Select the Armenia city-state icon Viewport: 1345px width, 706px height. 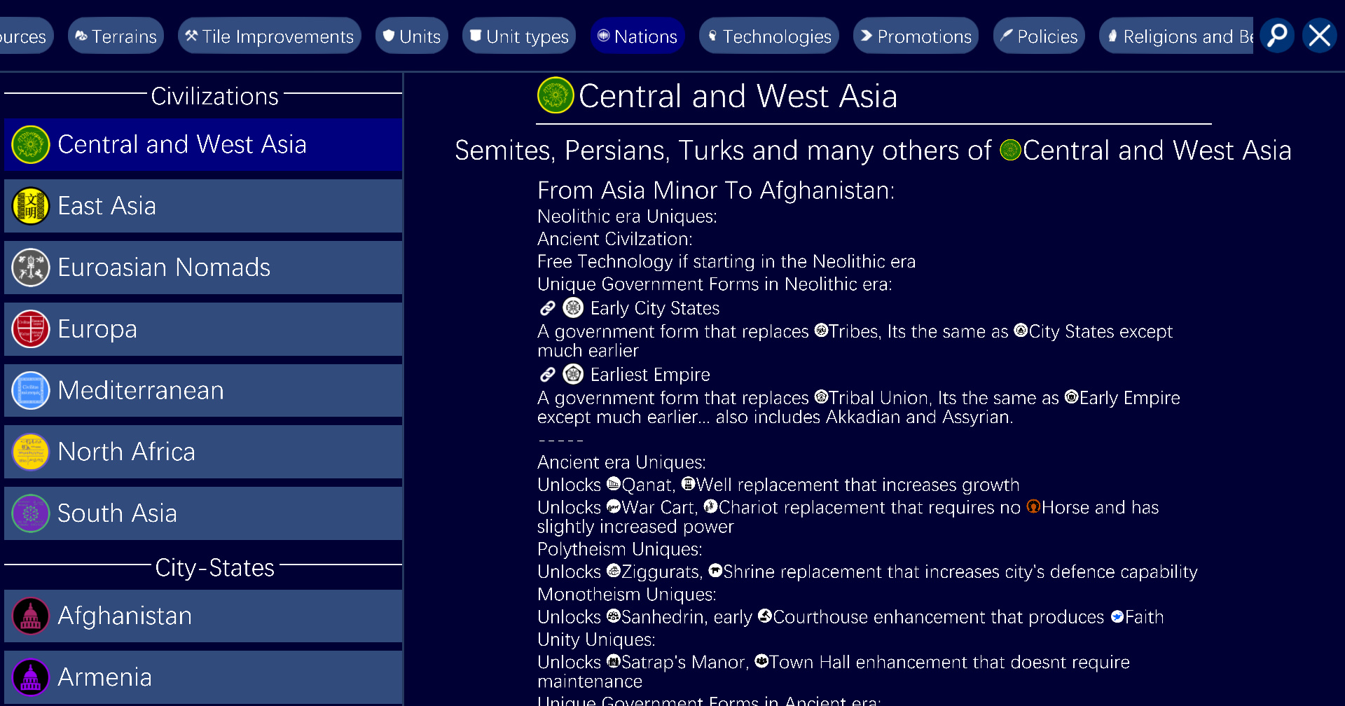tap(31, 677)
